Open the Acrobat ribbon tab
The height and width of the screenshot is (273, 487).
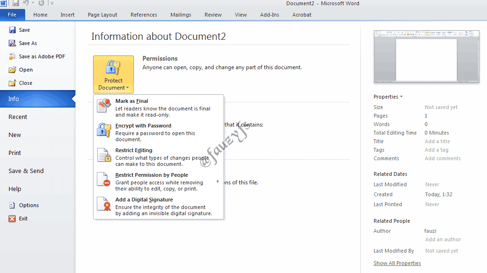click(x=301, y=15)
